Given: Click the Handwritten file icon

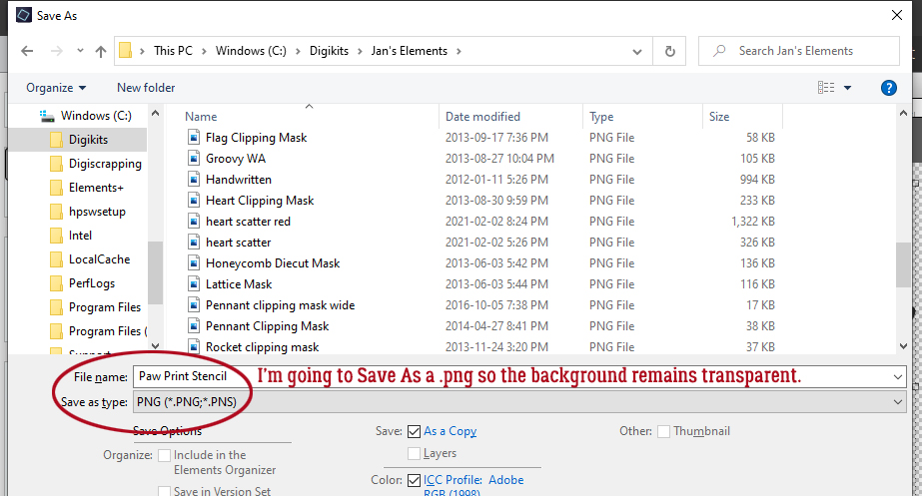Looking at the screenshot, I should point(194,180).
